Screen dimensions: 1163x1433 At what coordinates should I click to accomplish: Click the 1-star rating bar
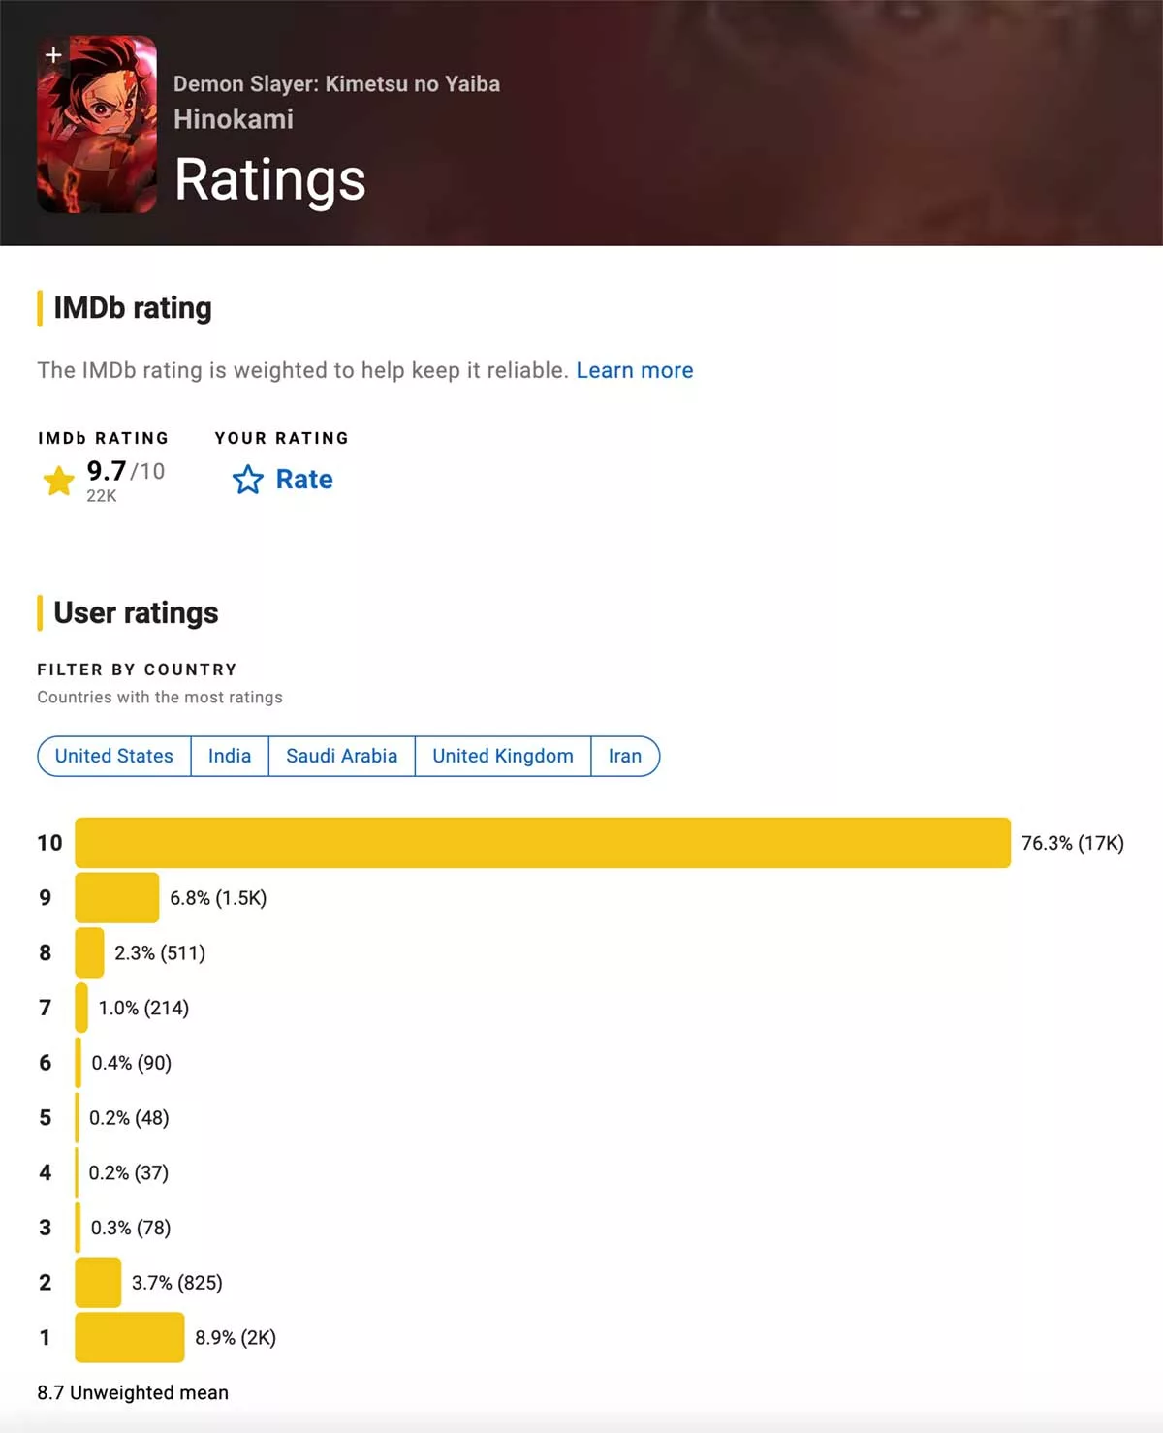click(129, 1337)
